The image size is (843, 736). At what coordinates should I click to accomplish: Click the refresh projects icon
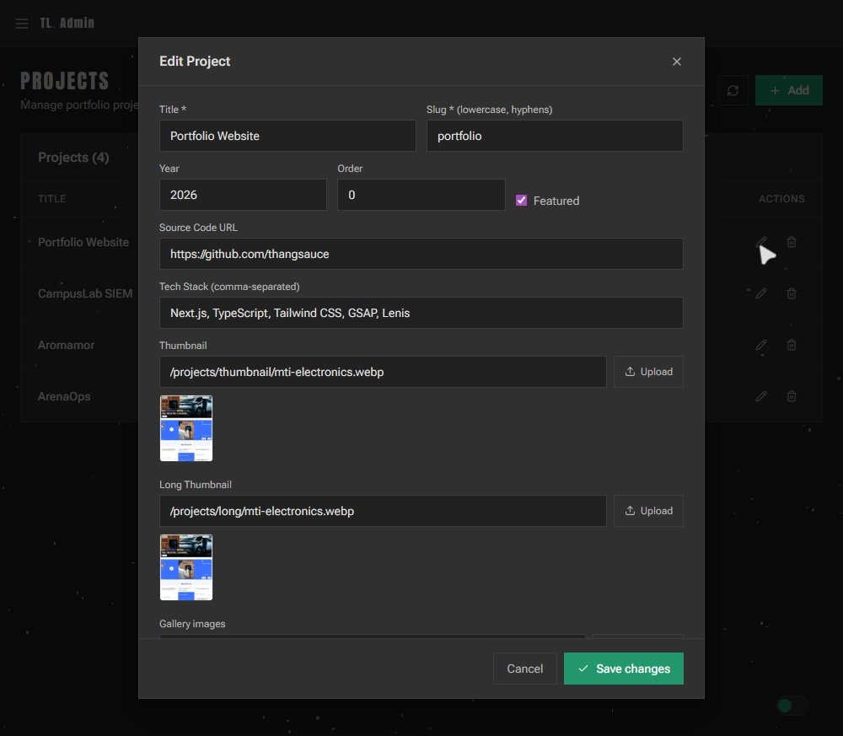[733, 90]
